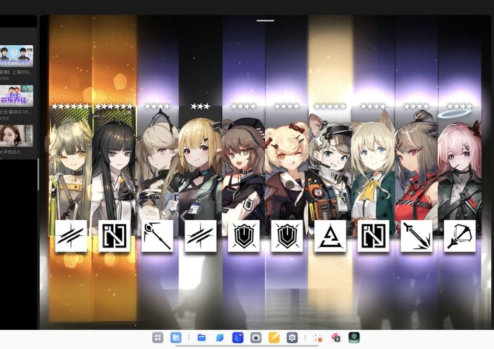
Task: Select Guard class icon under green-haired six-star operator
Action: pos(71,236)
